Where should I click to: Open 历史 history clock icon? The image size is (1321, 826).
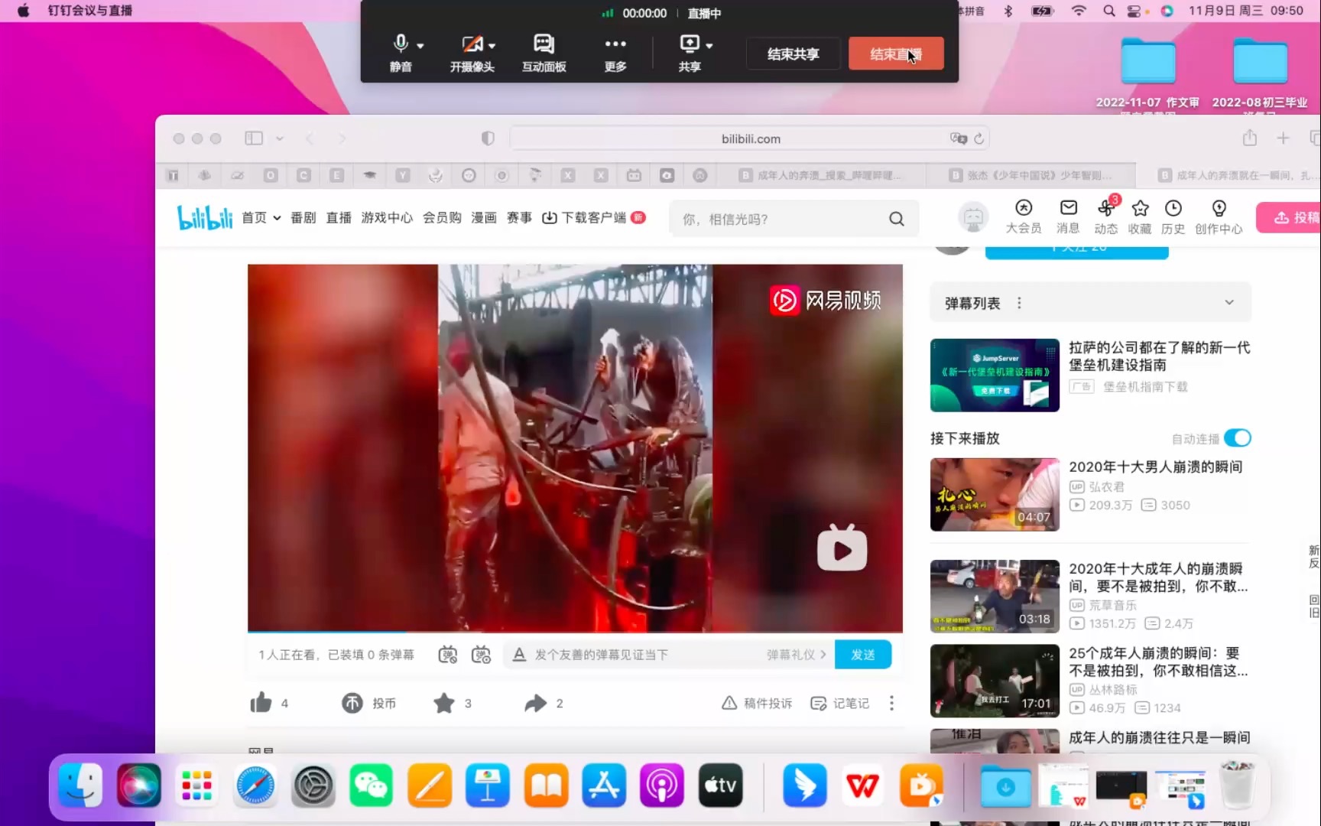[x=1173, y=217]
